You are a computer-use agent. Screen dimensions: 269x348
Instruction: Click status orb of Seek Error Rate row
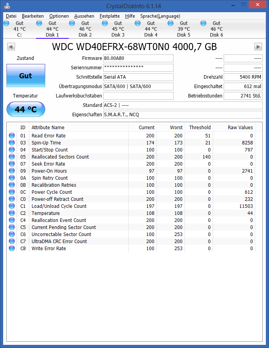(x=12, y=164)
